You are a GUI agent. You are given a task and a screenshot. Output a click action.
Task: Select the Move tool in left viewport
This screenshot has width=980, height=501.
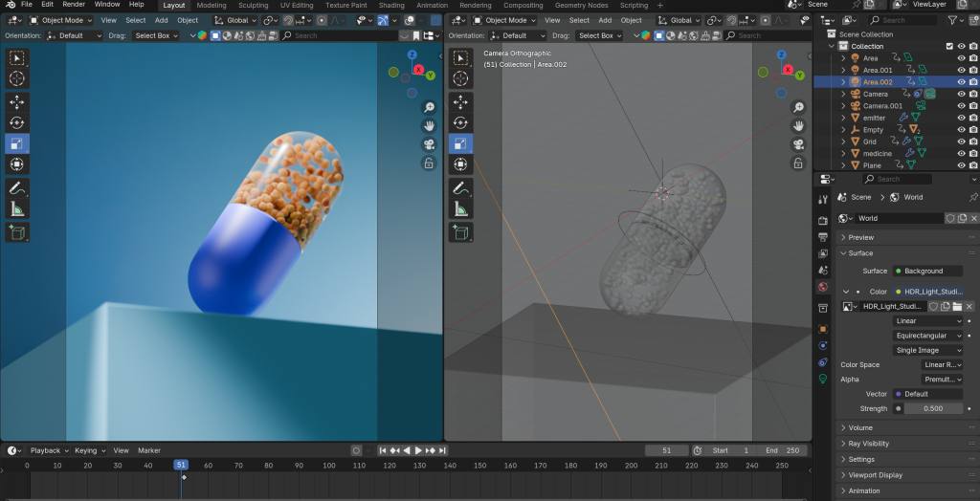click(17, 101)
